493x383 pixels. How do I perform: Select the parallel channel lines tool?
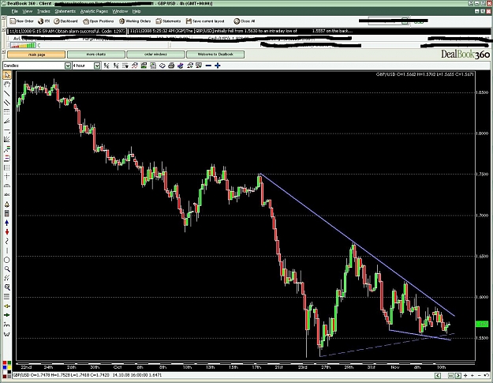[x=7, y=103]
